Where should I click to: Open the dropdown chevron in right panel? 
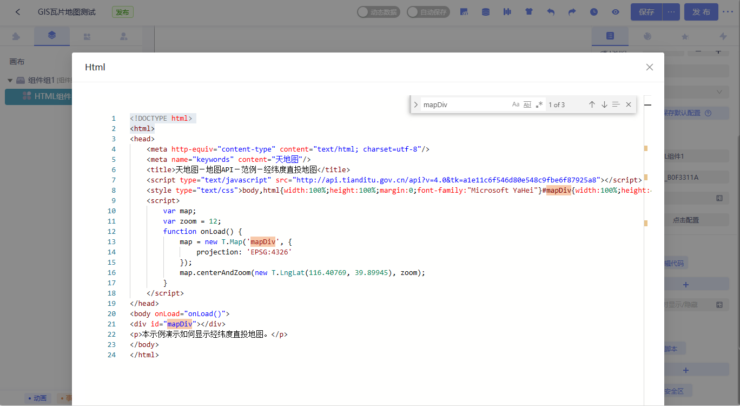tap(719, 92)
